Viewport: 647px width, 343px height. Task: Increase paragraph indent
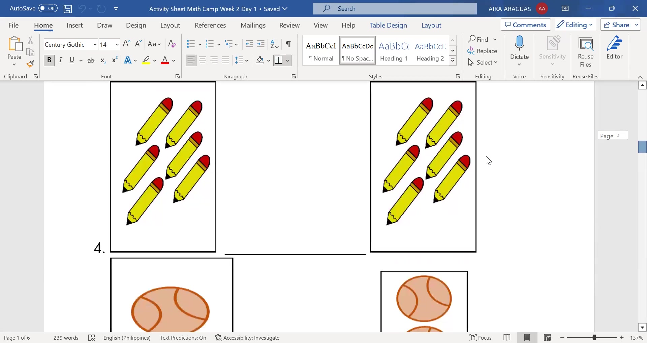[x=261, y=44]
